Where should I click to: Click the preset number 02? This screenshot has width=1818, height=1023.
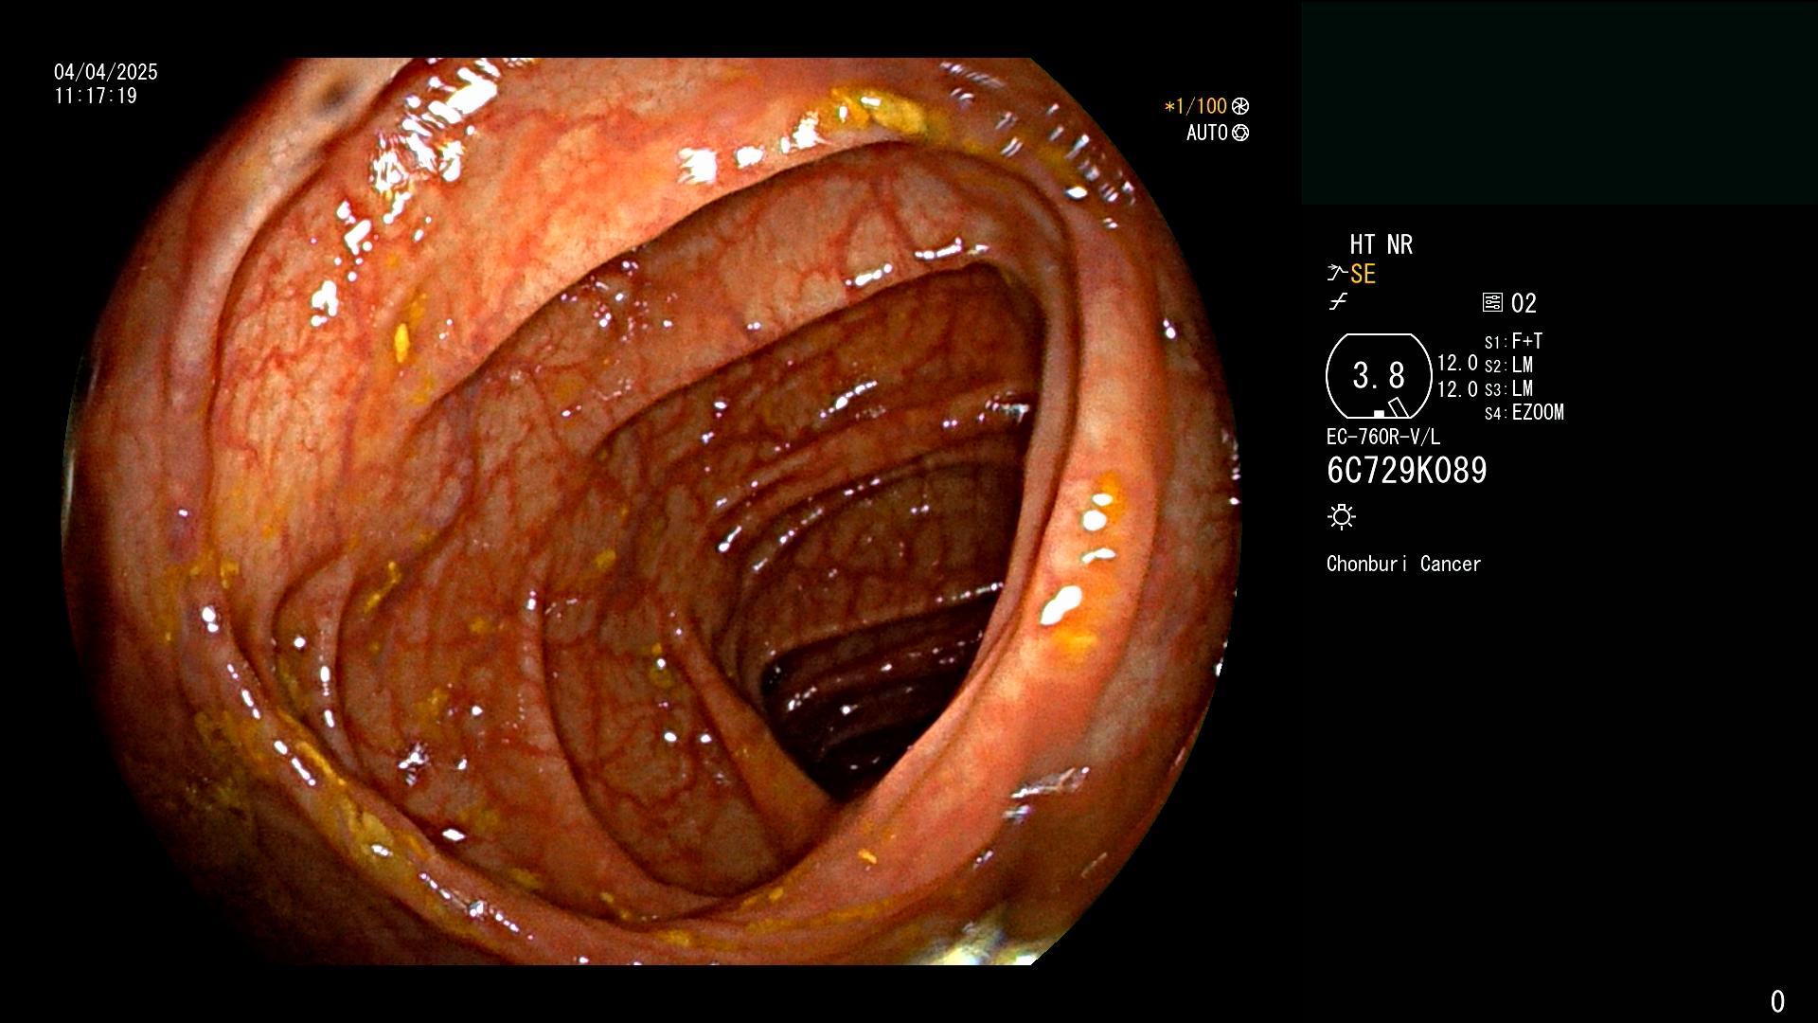click(1524, 303)
